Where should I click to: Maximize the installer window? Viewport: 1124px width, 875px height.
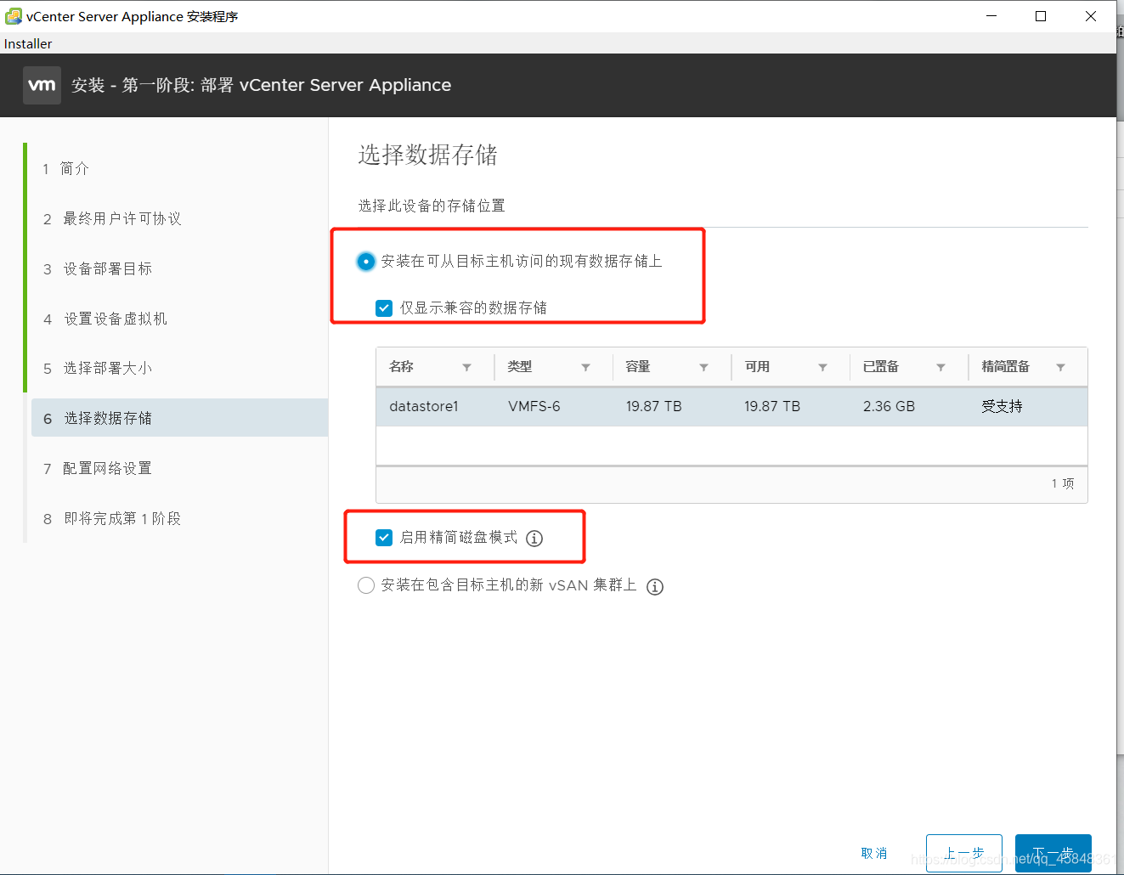pos(1041,16)
